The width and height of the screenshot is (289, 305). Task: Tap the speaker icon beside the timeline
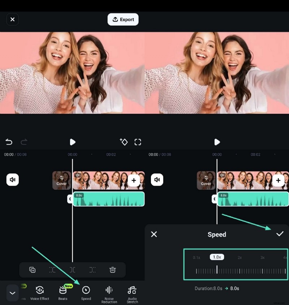click(x=13, y=180)
